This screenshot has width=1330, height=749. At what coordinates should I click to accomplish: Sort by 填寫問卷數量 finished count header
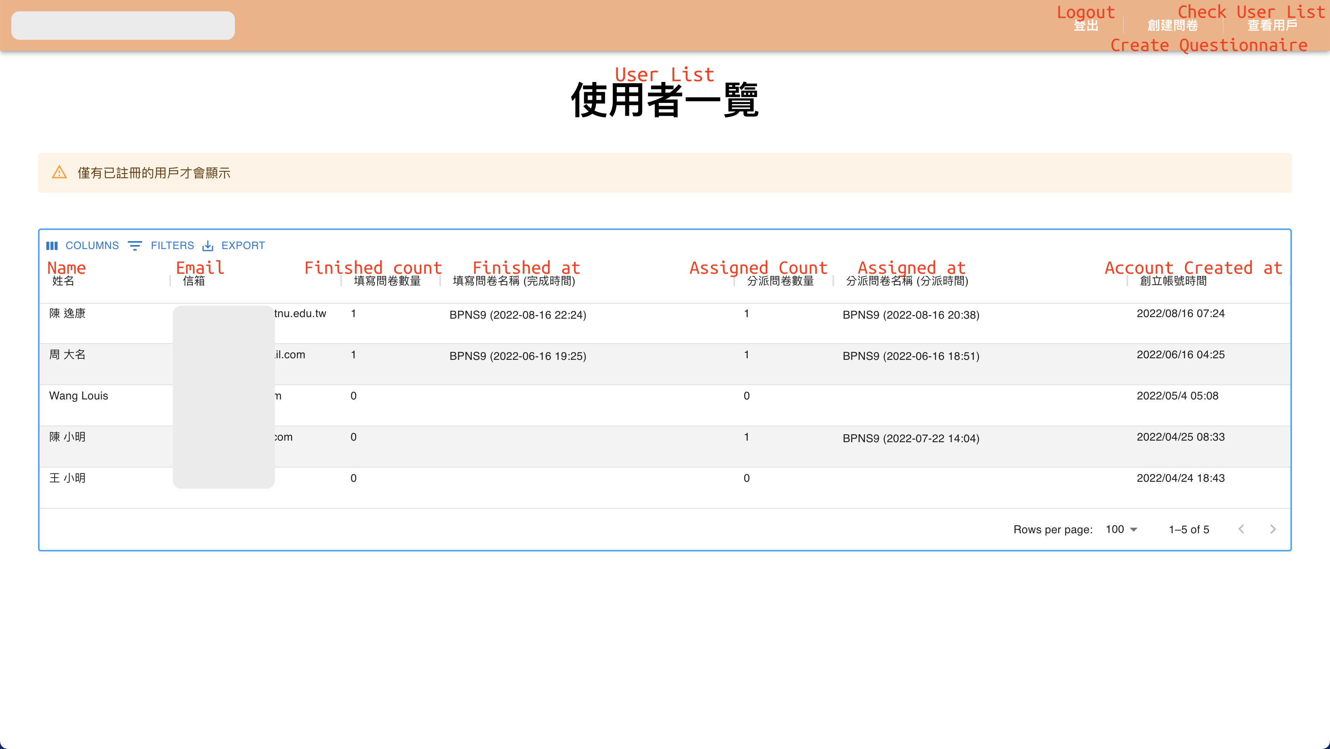[x=387, y=281]
